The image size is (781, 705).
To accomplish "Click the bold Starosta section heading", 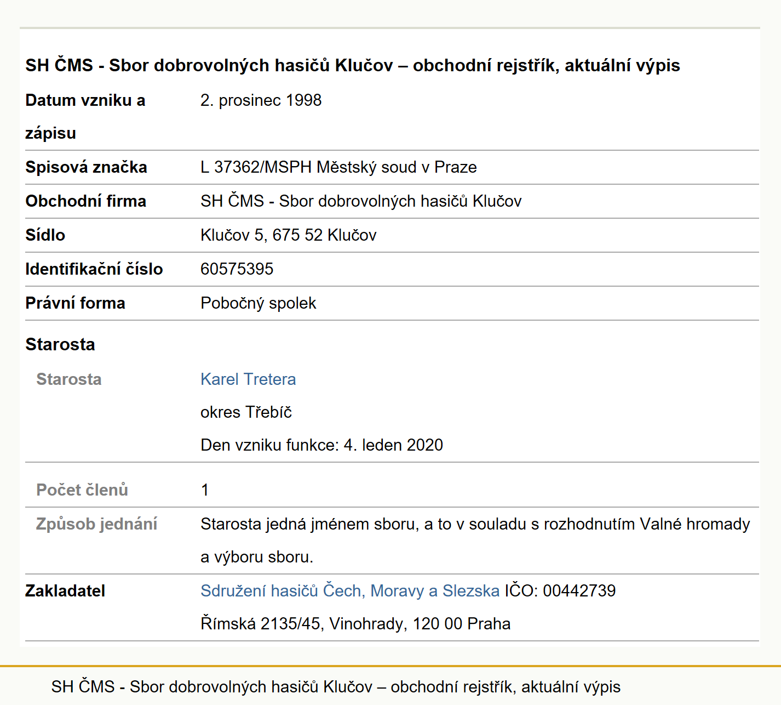I will 60,344.
